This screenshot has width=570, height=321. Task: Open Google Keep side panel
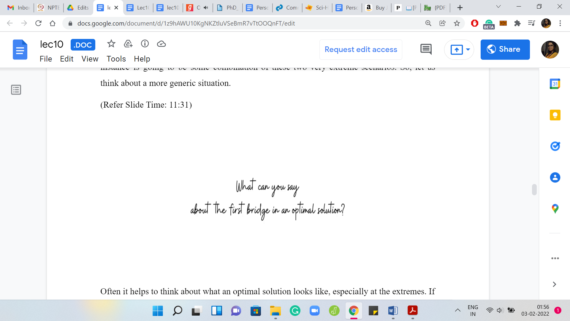(x=555, y=115)
